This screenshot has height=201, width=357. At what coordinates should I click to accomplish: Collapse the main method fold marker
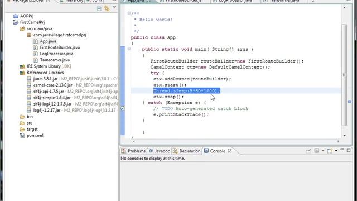tap(129, 49)
